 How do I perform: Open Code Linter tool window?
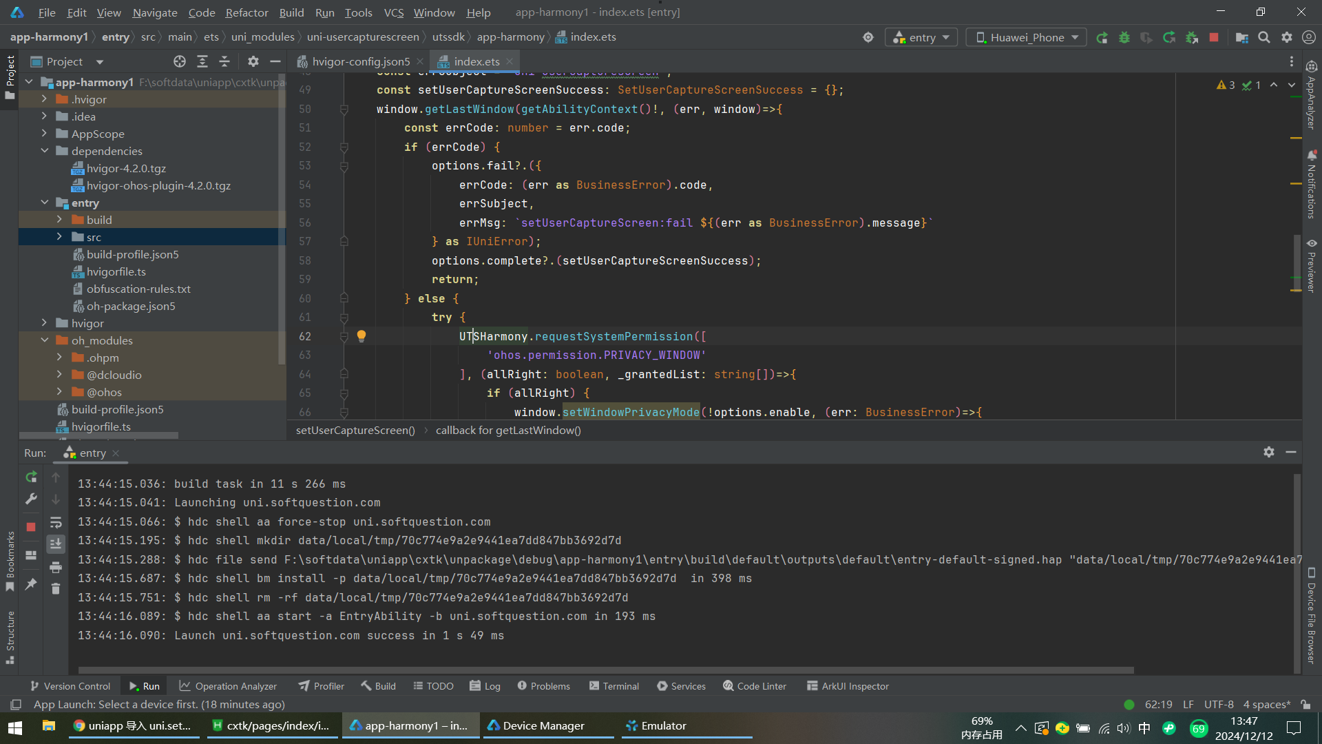pos(755,686)
